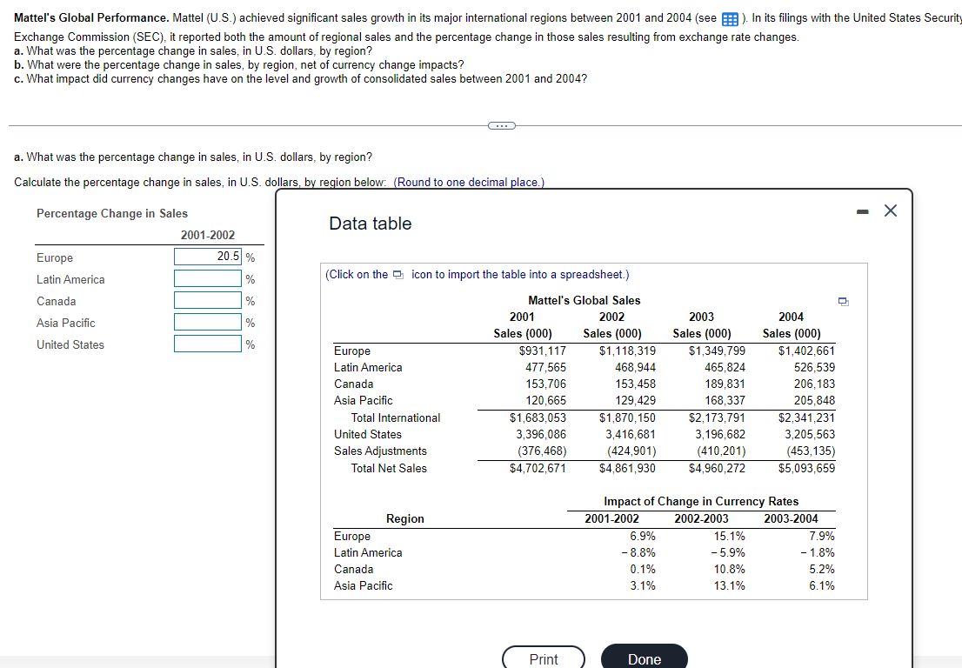The width and height of the screenshot is (962, 668).
Task: Click the Done button
Action: [645, 658]
